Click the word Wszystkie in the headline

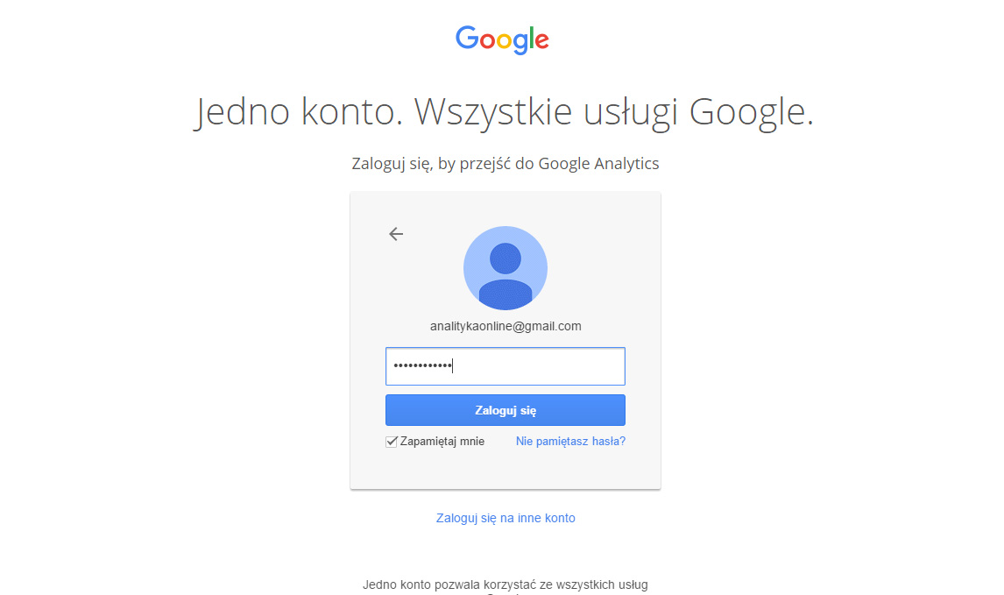[x=492, y=111]
